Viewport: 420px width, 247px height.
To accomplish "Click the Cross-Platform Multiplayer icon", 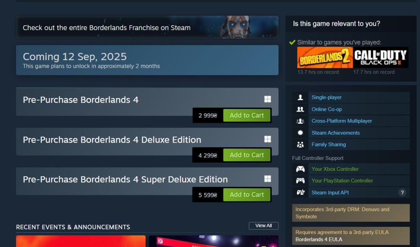I will [x=300, y=121].
